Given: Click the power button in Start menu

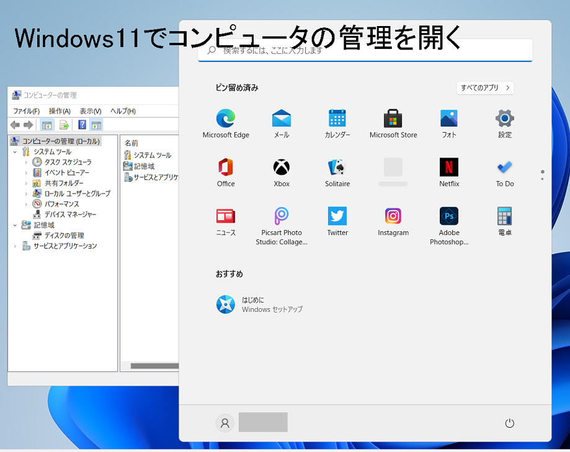Looking at the screenshot, I should pyautogui.click(x=509, y=423).
